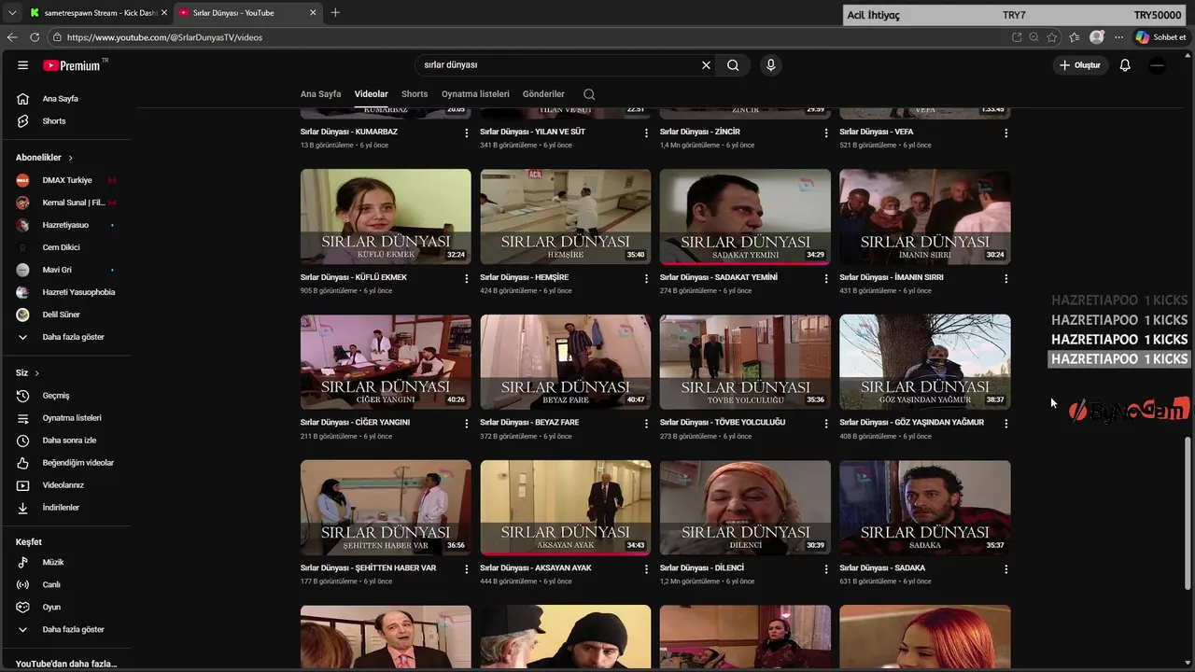This screenshot has width=1195, height=672.
Task: Switch to channel Shorts tab
Action: (415, 94)
